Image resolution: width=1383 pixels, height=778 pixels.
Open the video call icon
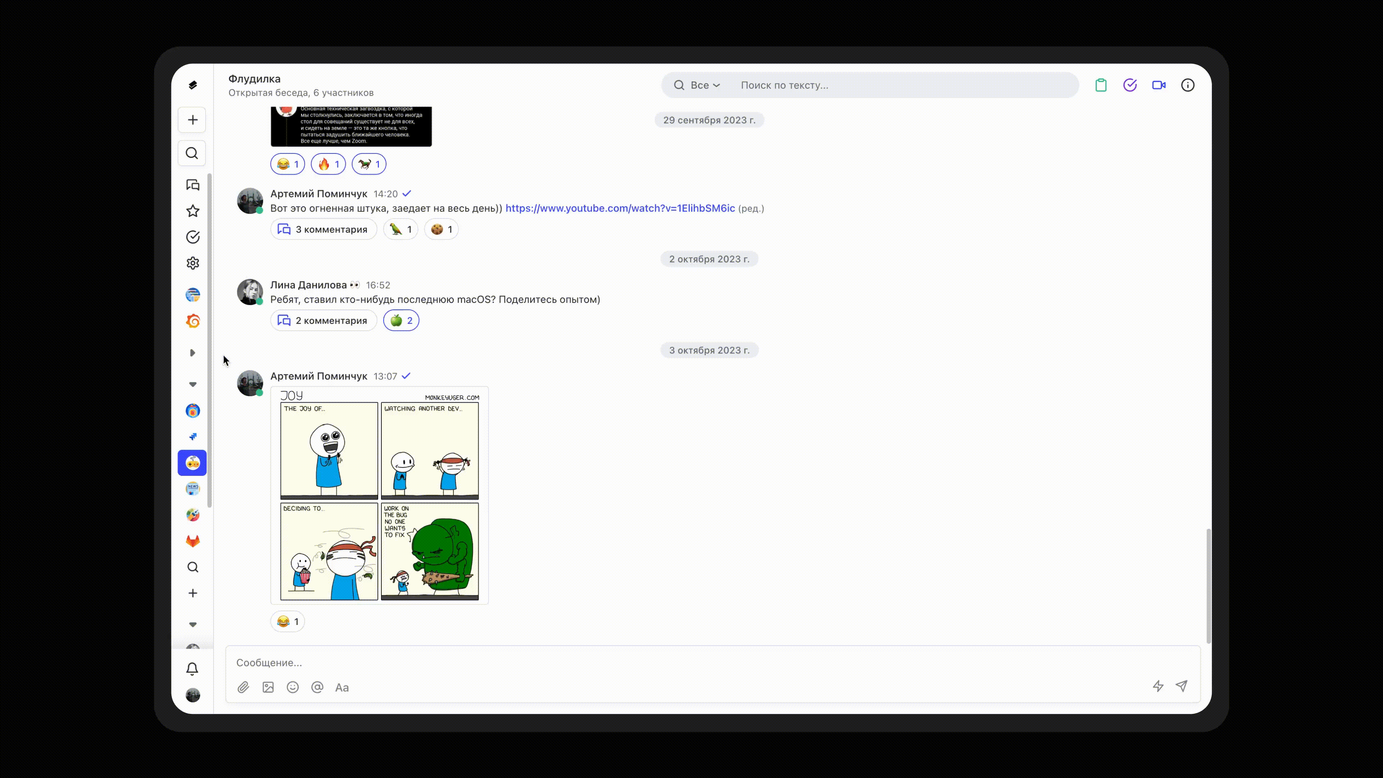1159,85
